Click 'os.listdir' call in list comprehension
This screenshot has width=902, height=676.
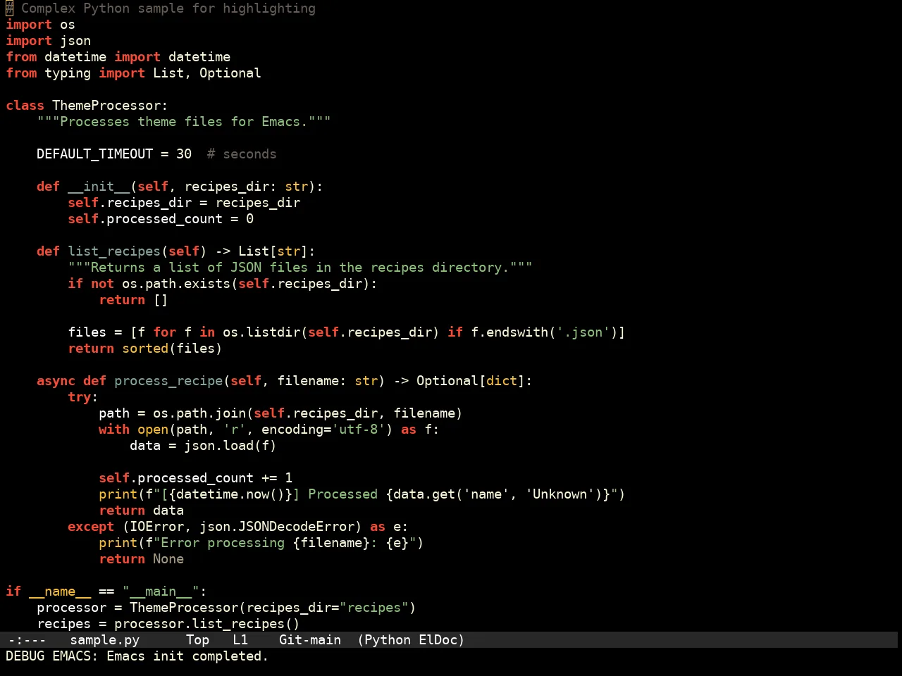tap(261, 332)
